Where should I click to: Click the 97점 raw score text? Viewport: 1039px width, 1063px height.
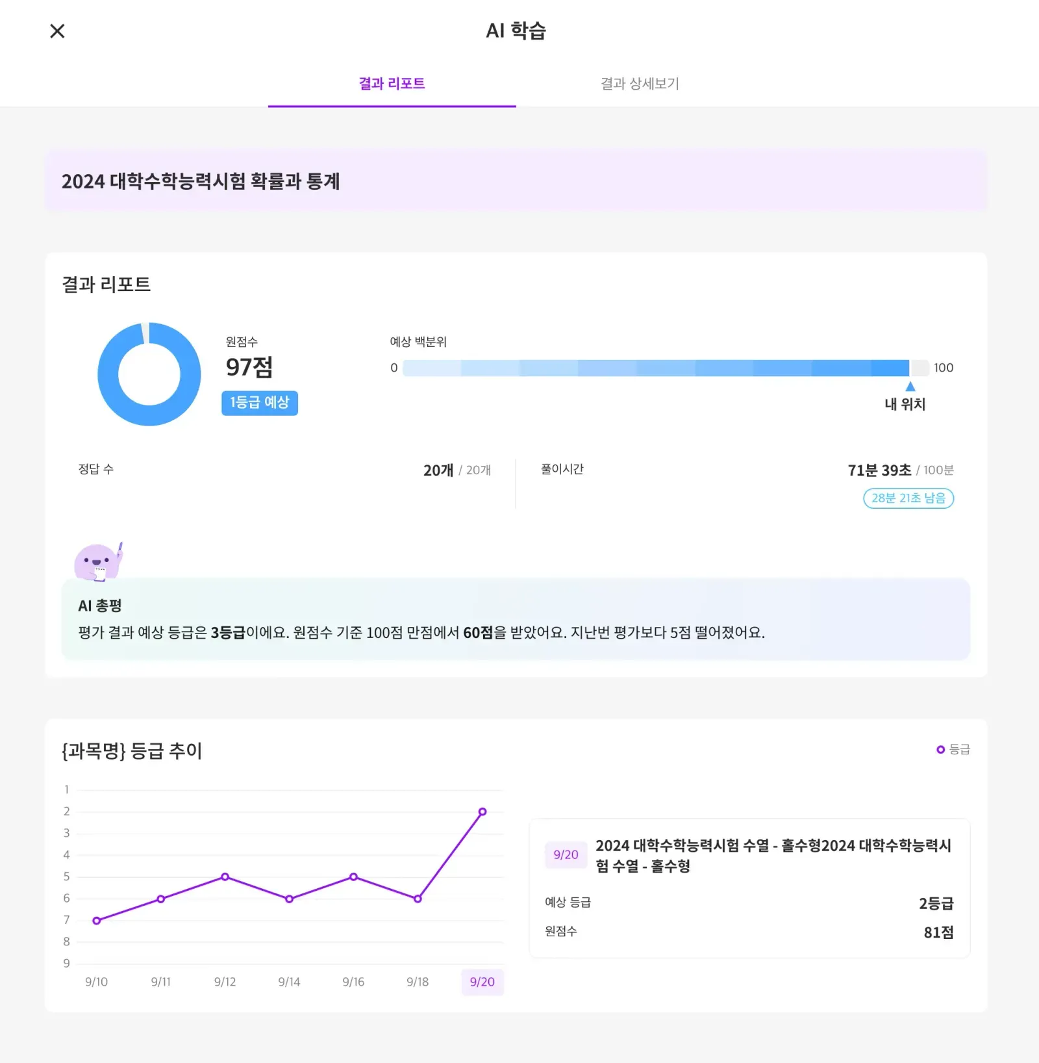249,367
